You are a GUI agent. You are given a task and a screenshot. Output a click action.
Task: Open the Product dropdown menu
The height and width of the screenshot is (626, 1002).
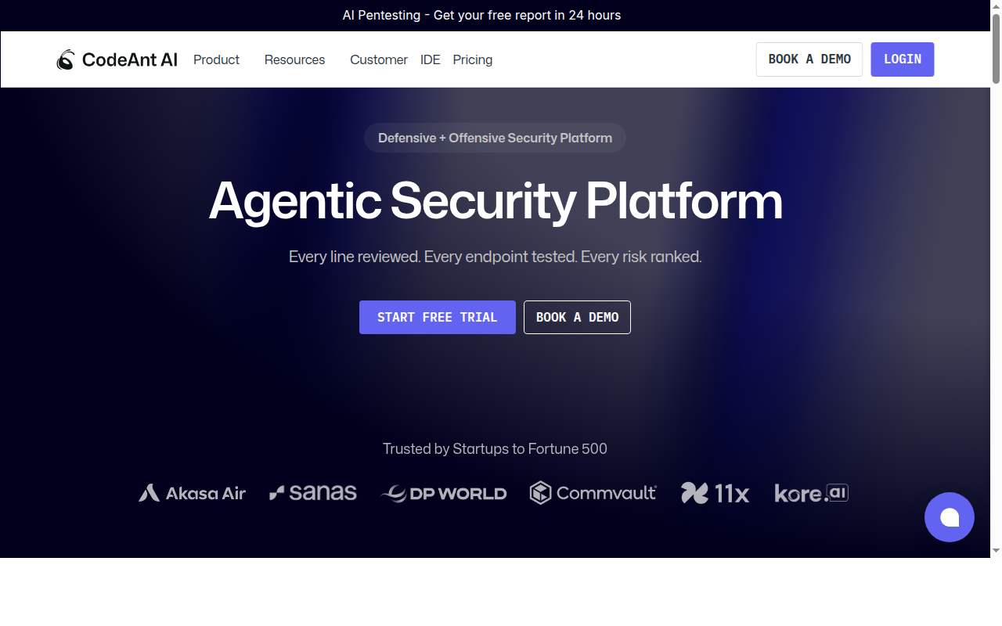point(216,59)
